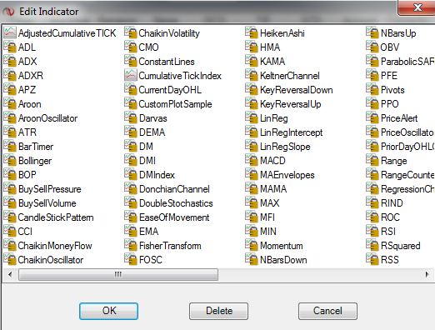Click the lock icon beside ChaikinVolatility
The image size is (435, 330).
pos(131,32)
